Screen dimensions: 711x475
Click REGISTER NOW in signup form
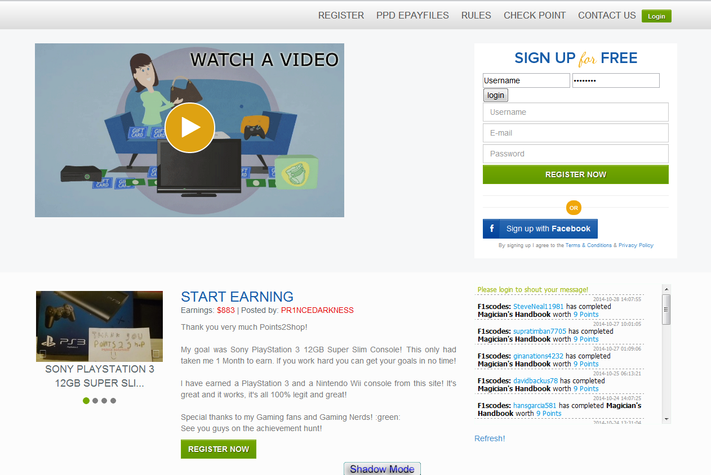click(576, 174)
